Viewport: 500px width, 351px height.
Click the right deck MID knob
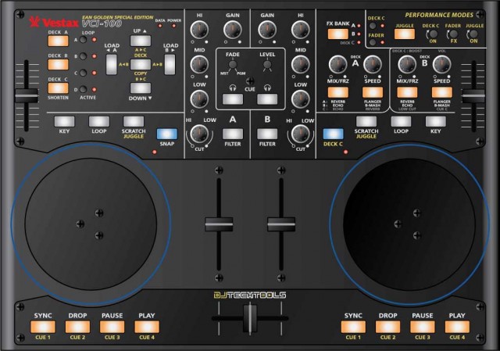(301, 66)
